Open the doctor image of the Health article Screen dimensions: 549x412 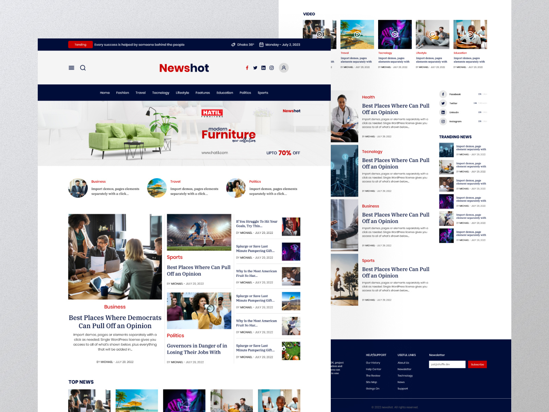coord(344,116)
